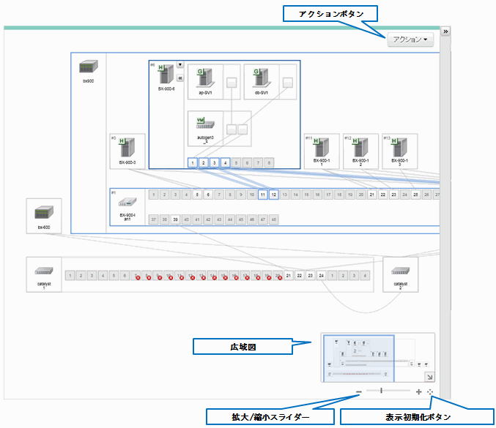This screenshot has height=428, width=496.
Task: Select the BX-900-lan1 switch icon
Action: pyautogui.click(x=127, y=202)
